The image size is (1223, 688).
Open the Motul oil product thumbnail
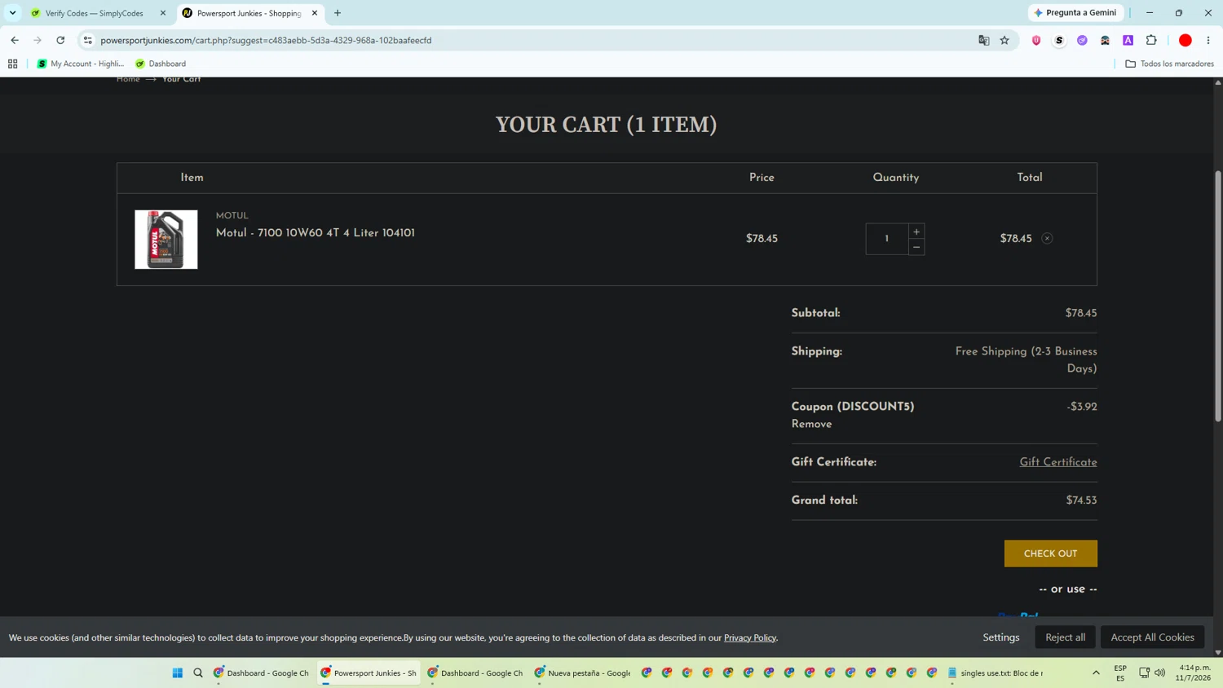click(166, 240)
